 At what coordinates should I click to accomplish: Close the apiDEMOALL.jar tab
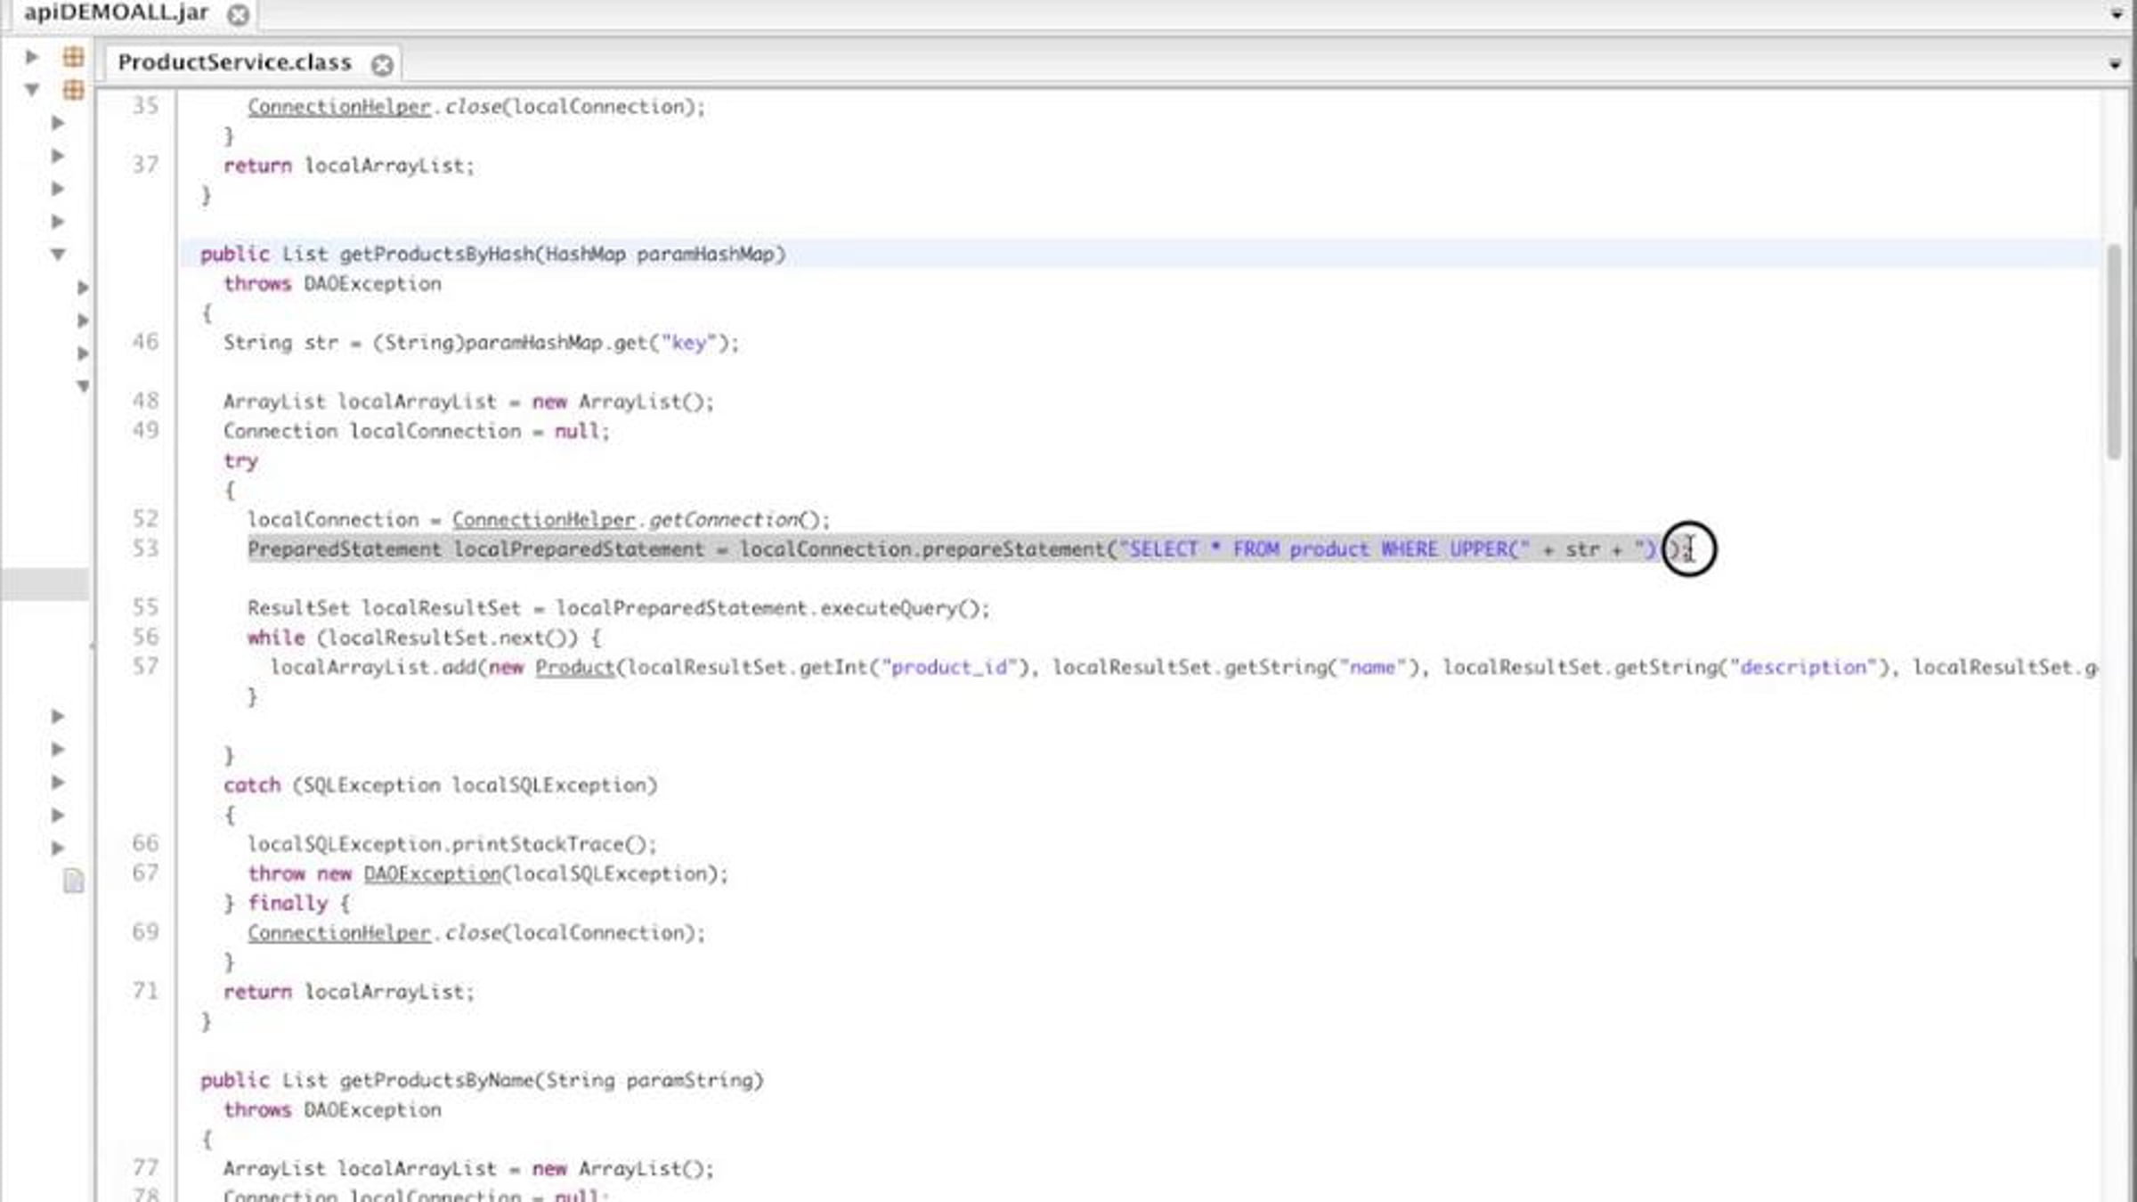tap(239, 15)
